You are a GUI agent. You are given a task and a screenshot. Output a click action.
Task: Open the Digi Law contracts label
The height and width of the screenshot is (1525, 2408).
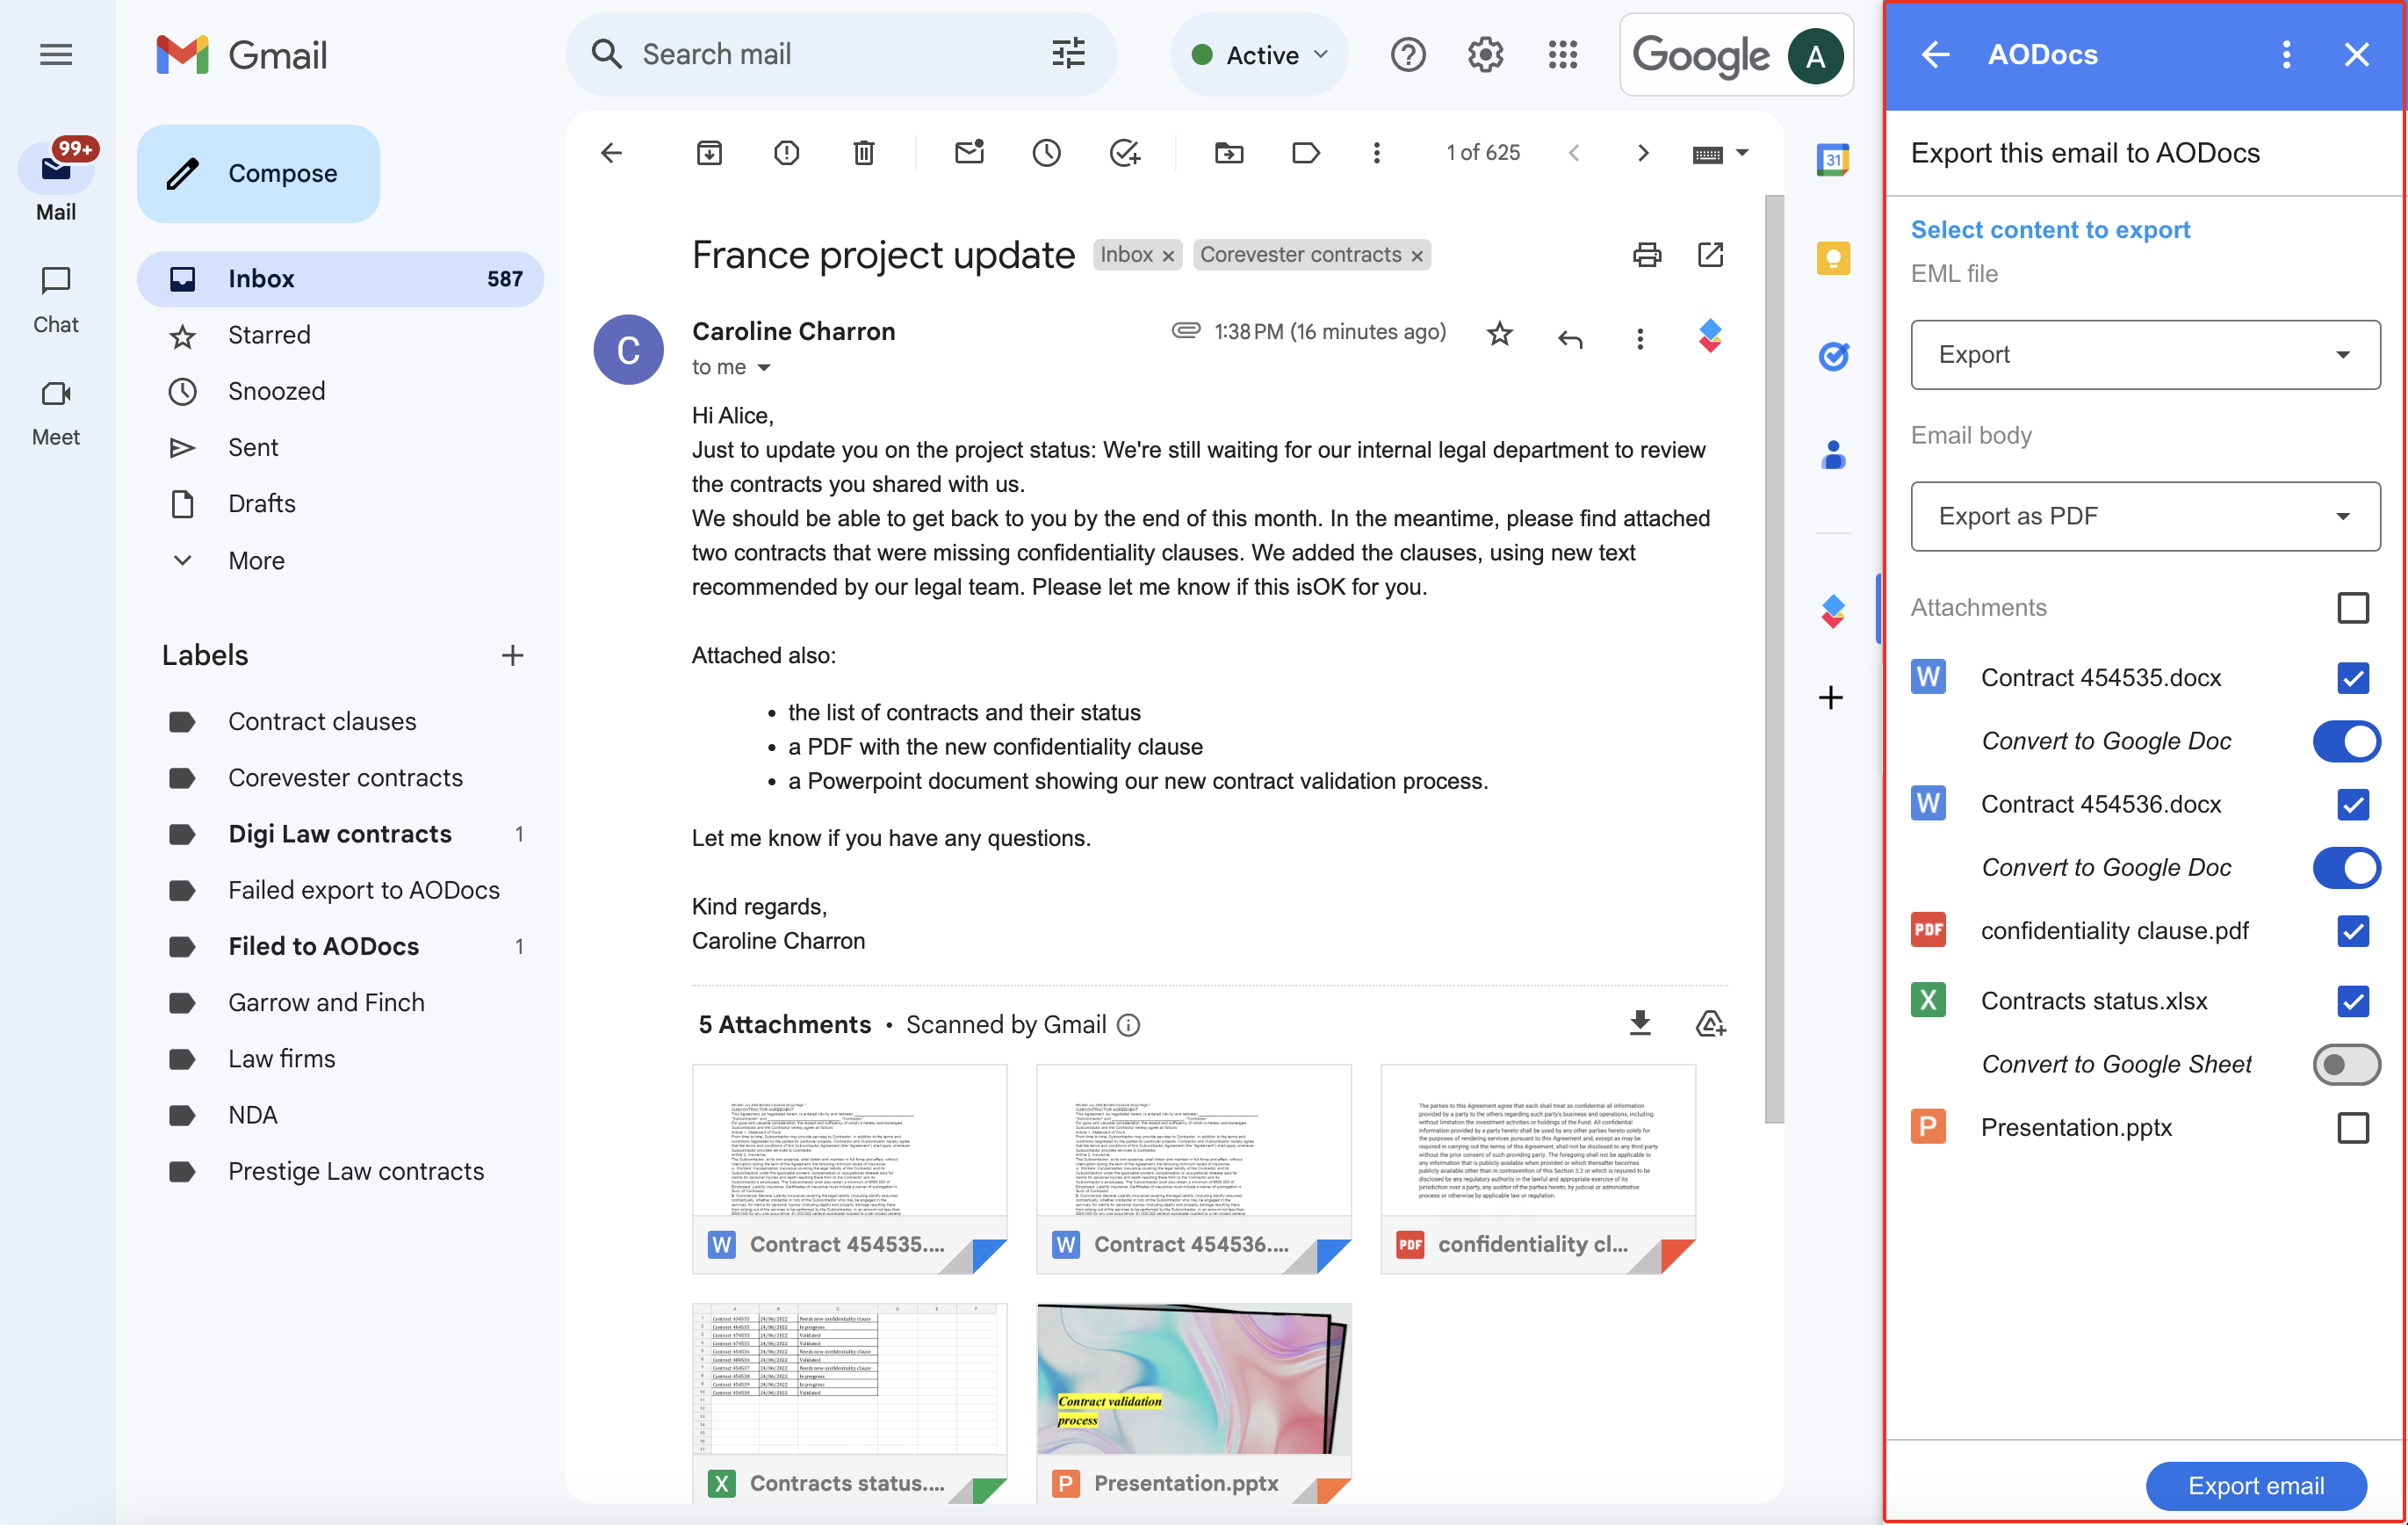point(339,833)
